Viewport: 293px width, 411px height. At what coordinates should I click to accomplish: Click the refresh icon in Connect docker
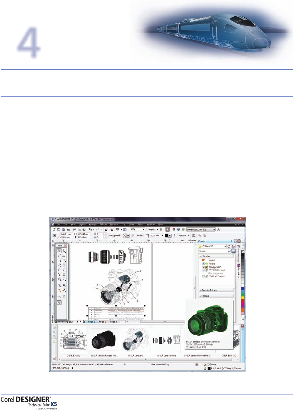pos(229,246)
